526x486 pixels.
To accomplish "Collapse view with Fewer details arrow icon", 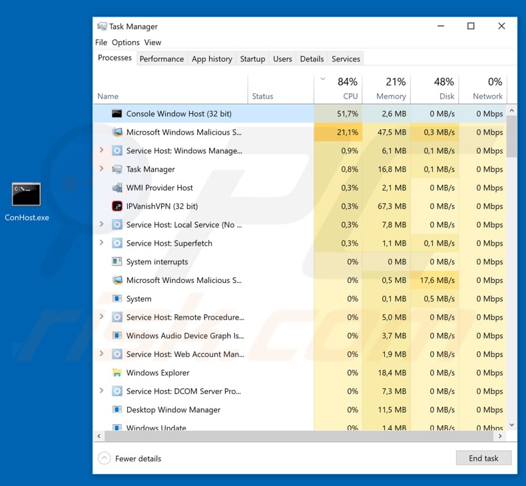I will pos(105,458).
